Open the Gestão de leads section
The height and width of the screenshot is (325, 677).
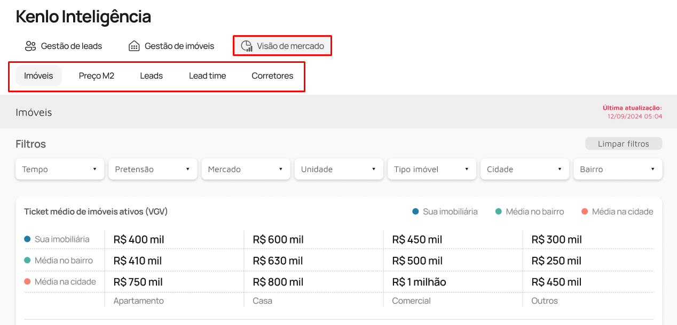64,46
